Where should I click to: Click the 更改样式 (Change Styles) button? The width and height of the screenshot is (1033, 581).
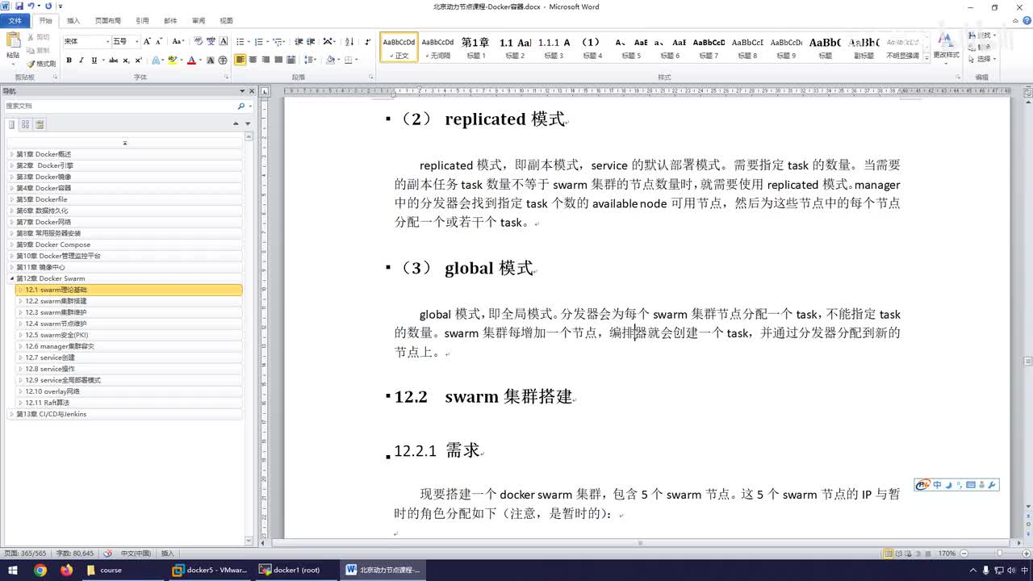point(946,47)
